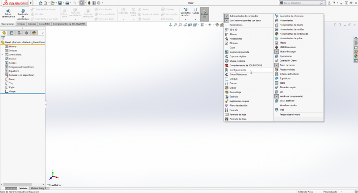Open the print button dropdown arrow
Viewport: 358px width, 193px height.
coord(70,3)
